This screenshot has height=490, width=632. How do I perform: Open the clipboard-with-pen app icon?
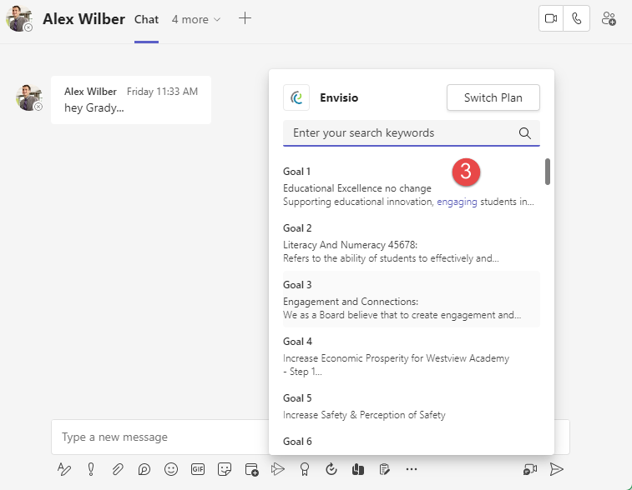pos(385,469)
